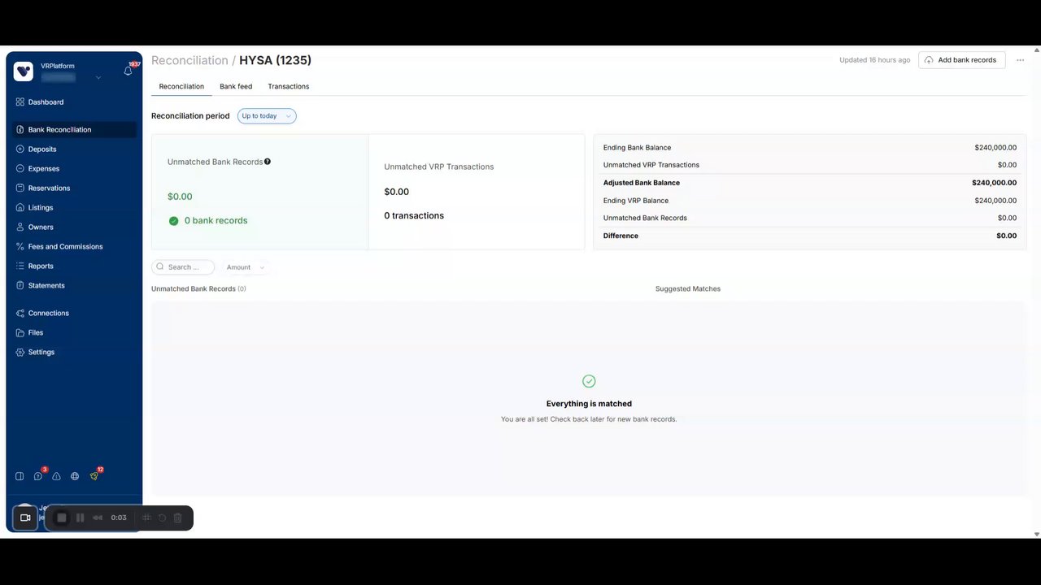Click the scrollbar down arrow

coord(1036,534)
